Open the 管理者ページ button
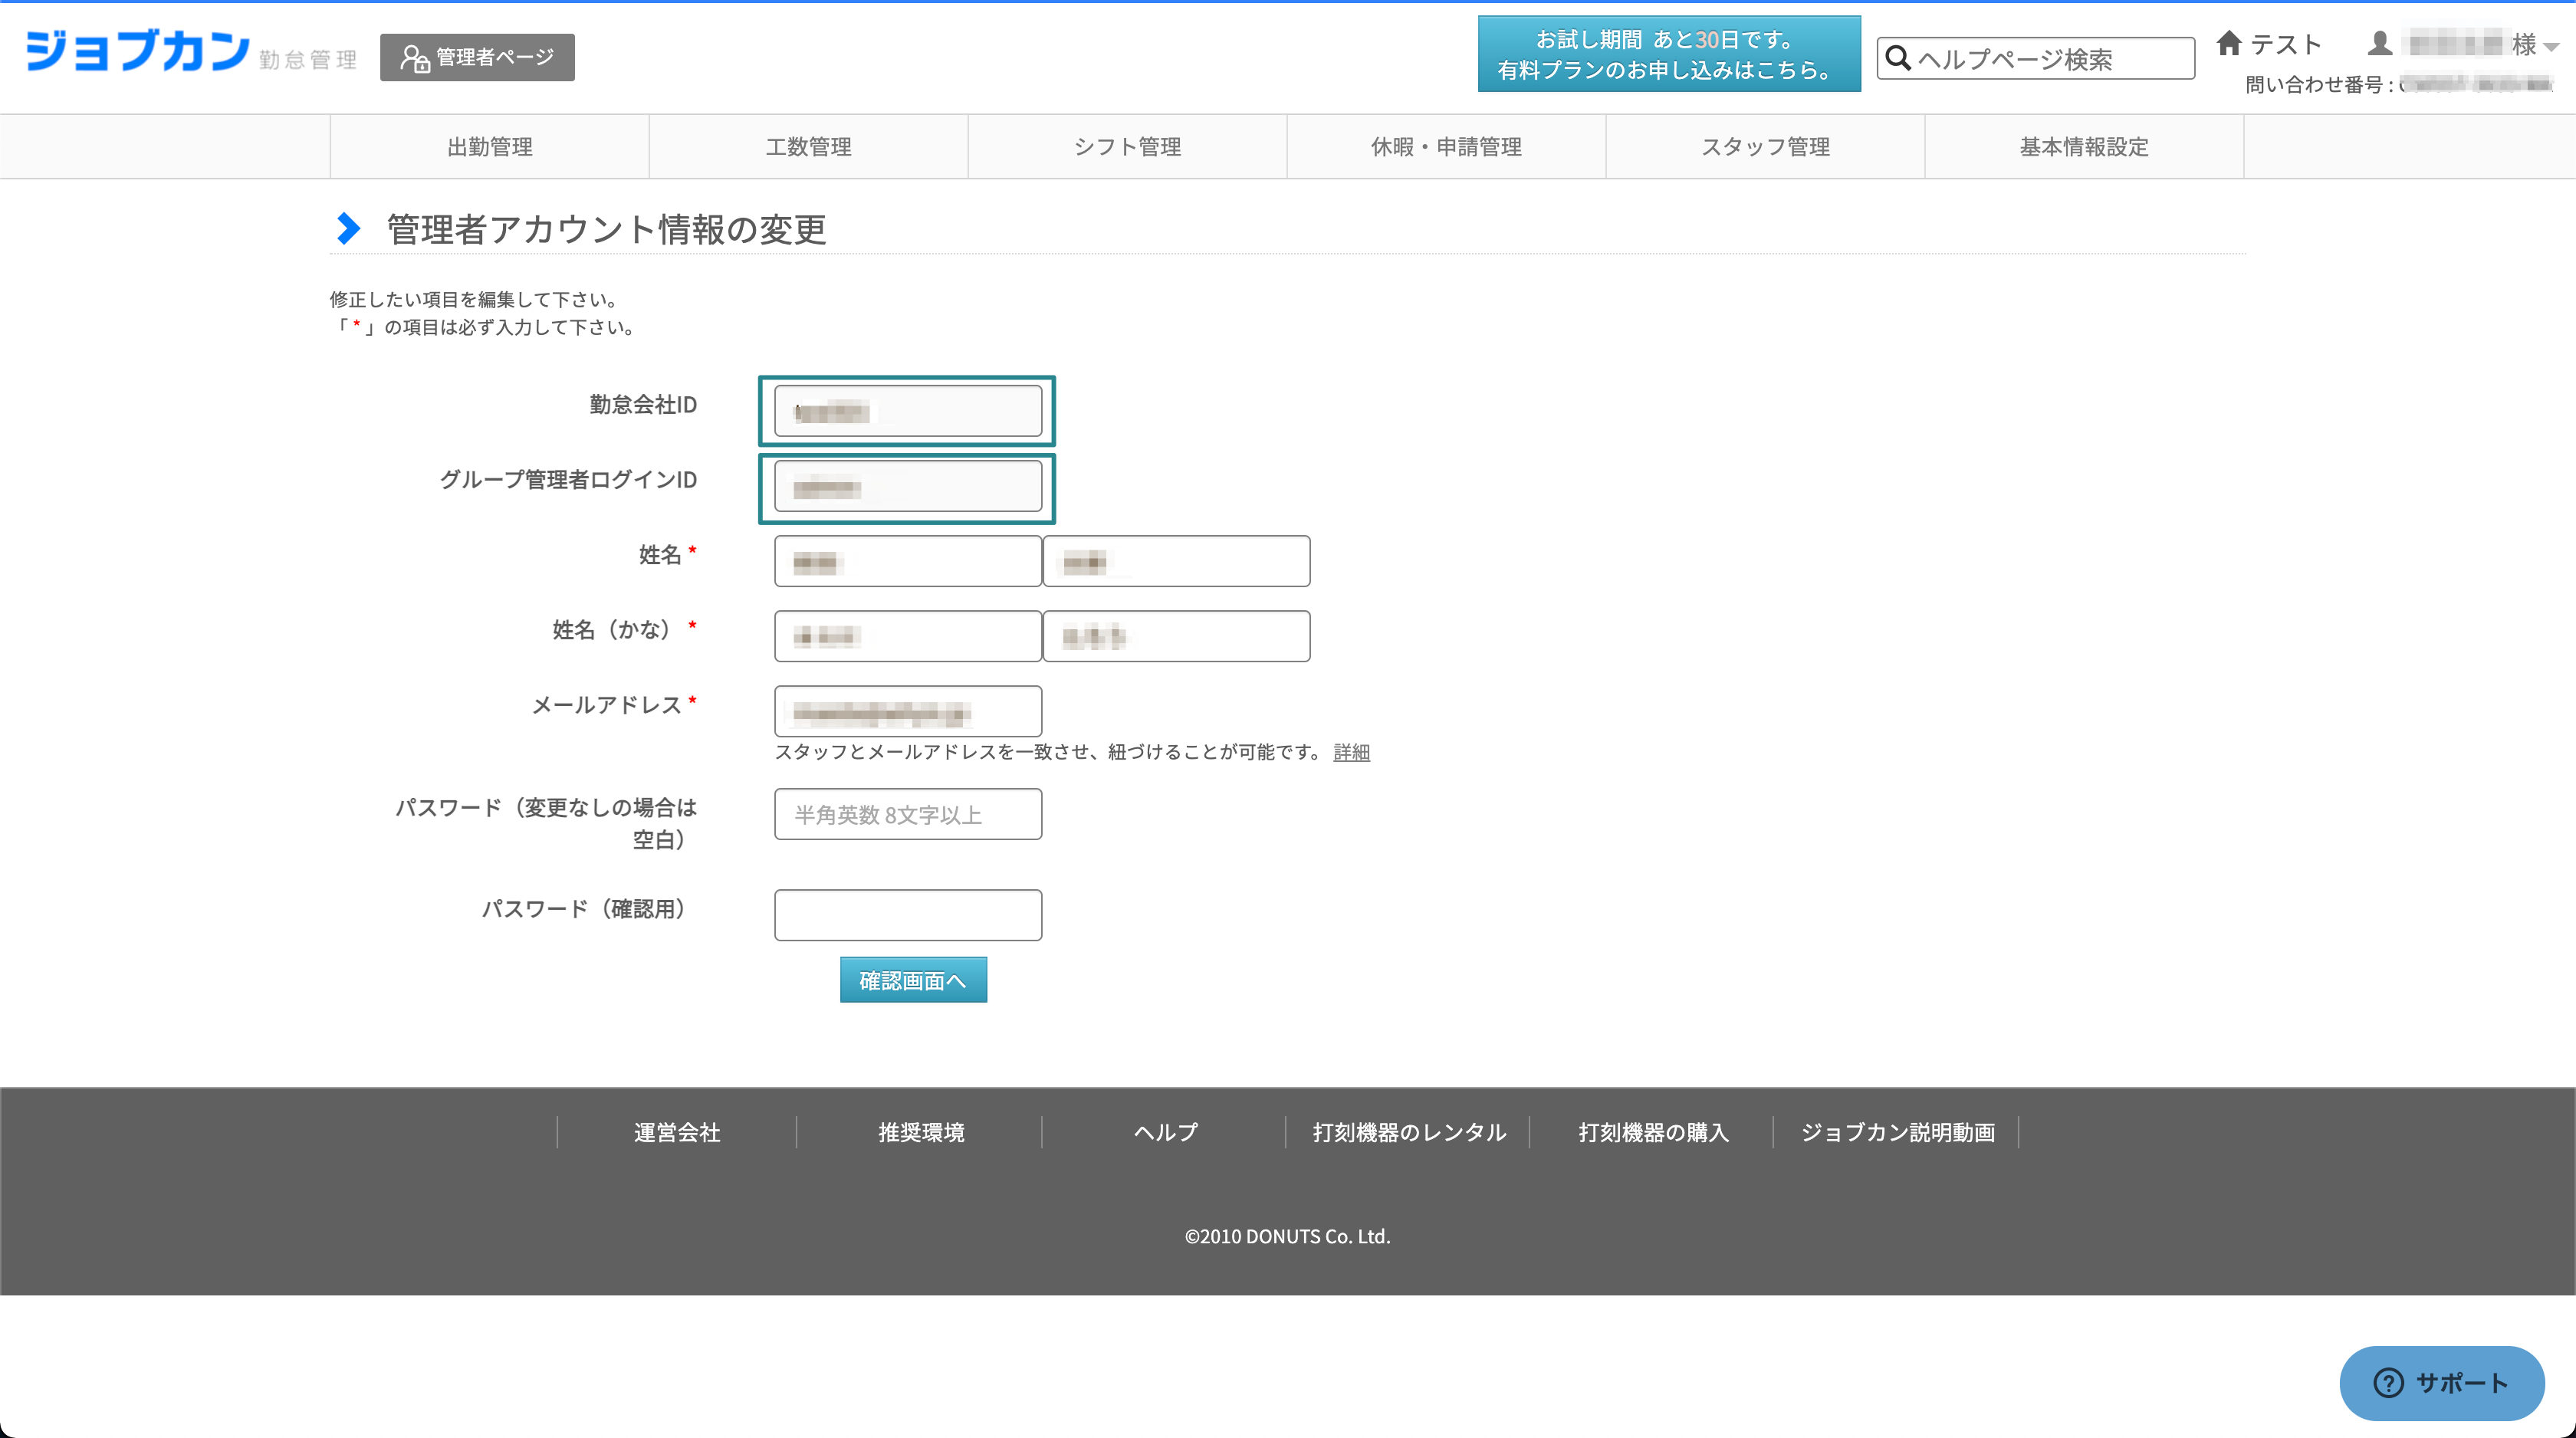This screenshot has height=1438, width=2576. click(477, 57)
